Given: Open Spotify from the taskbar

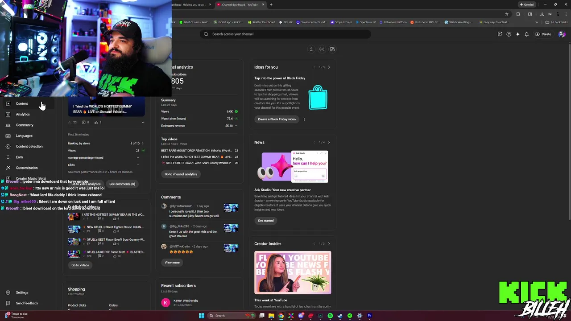Looking at the screenshot, I should 330,316.
